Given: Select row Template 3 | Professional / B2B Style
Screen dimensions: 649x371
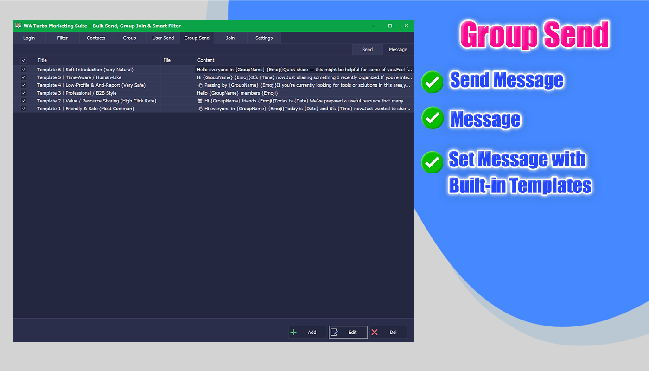Looking at the screenshot, I should [x=213, y=93].
